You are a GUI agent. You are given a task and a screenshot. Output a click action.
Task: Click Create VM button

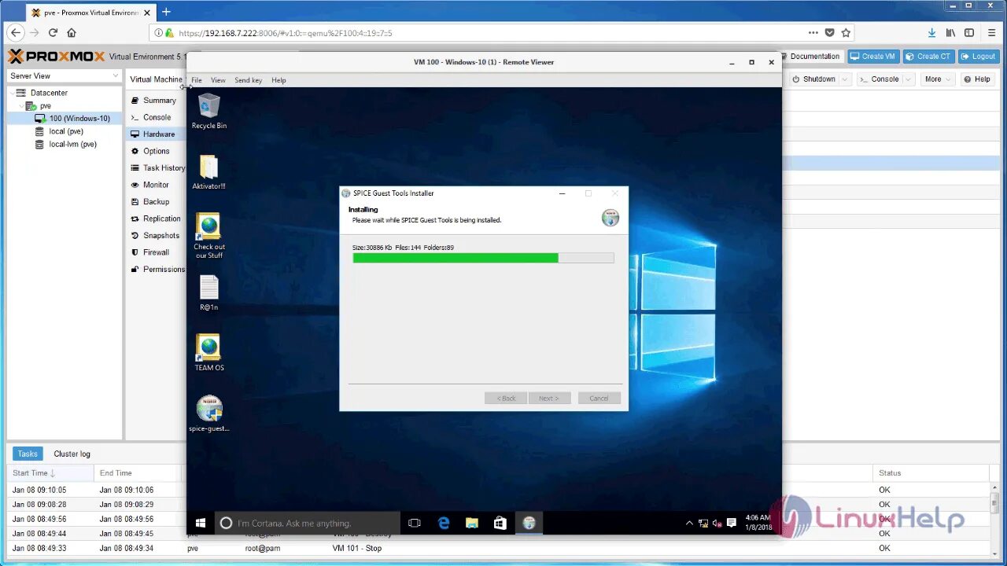click(873, 57)
